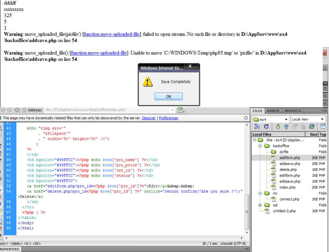Click code line number 48
Screen dimensions: 329x252
(9, 160)
